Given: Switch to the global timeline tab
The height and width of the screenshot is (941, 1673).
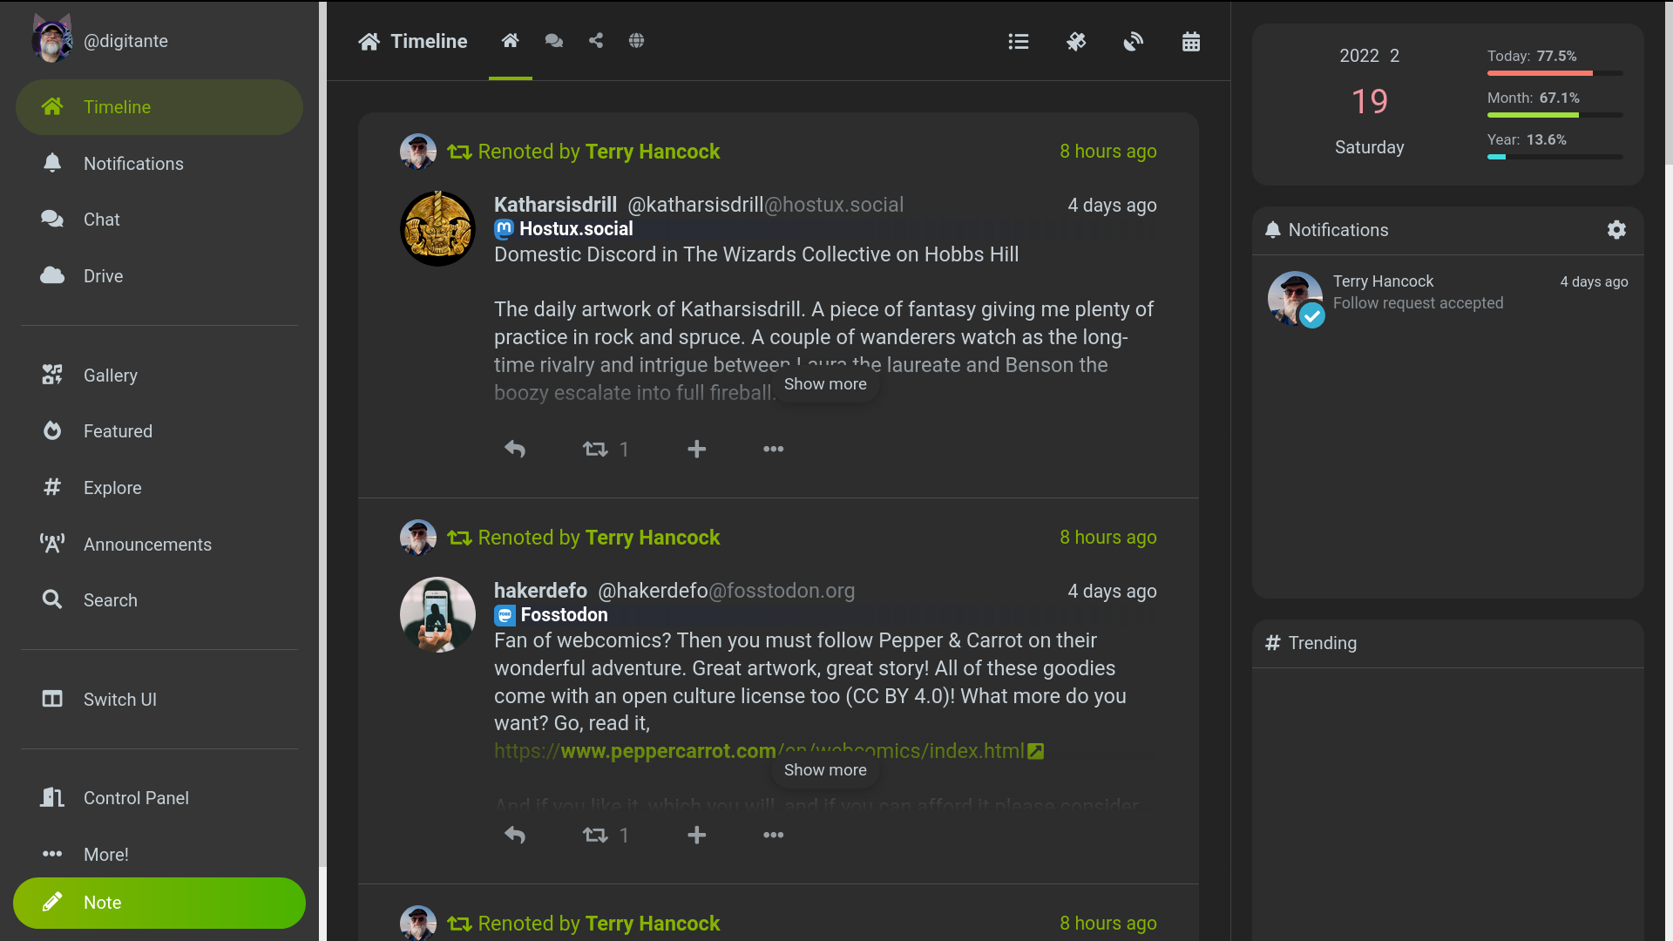Looking at the screenshot, I should coord(637,40).
